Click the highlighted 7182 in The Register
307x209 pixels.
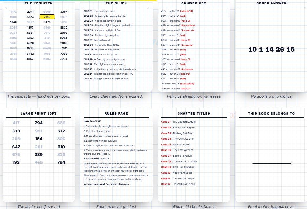47,17
